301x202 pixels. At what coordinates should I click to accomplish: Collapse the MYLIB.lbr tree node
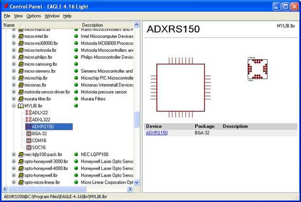[x=14, y=106]
